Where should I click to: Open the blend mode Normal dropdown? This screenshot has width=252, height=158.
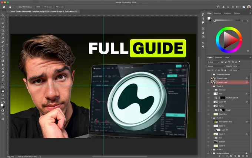click(x=216, y=66)
